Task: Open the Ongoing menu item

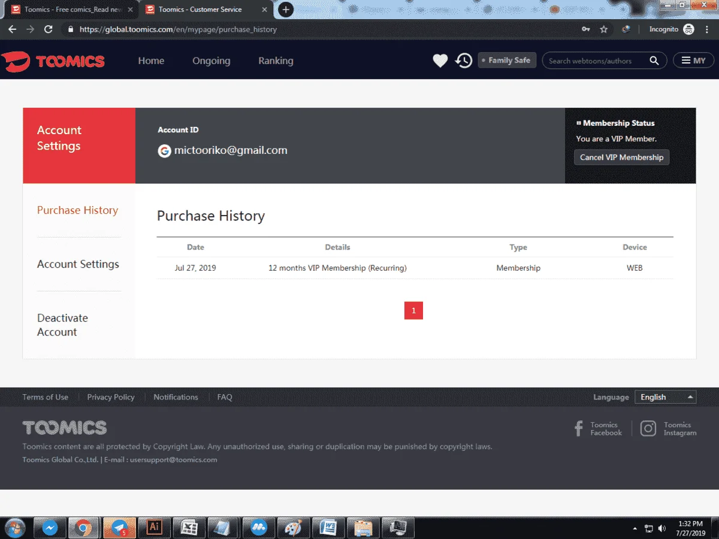Action: (211, 60)
